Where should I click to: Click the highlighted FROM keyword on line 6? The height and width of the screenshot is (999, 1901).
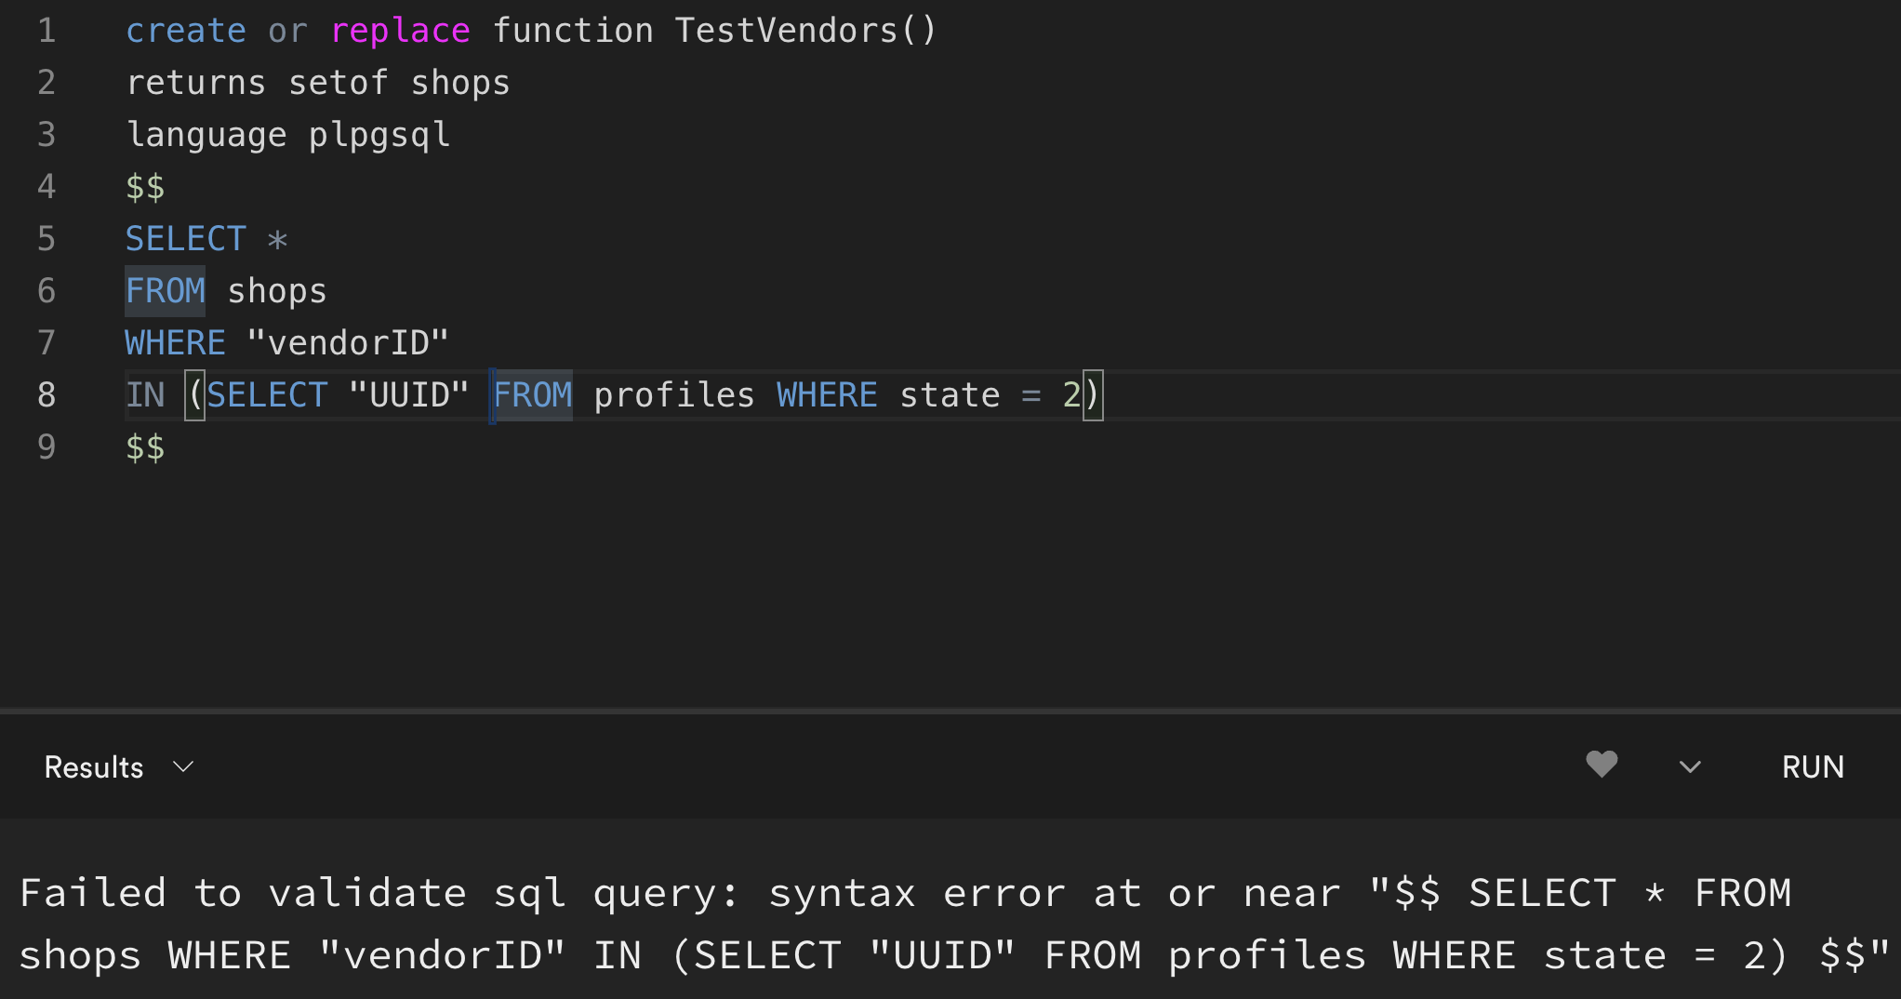[166, 291]
